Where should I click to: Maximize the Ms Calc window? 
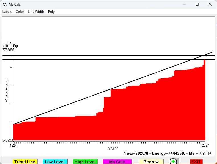[197, 5]
